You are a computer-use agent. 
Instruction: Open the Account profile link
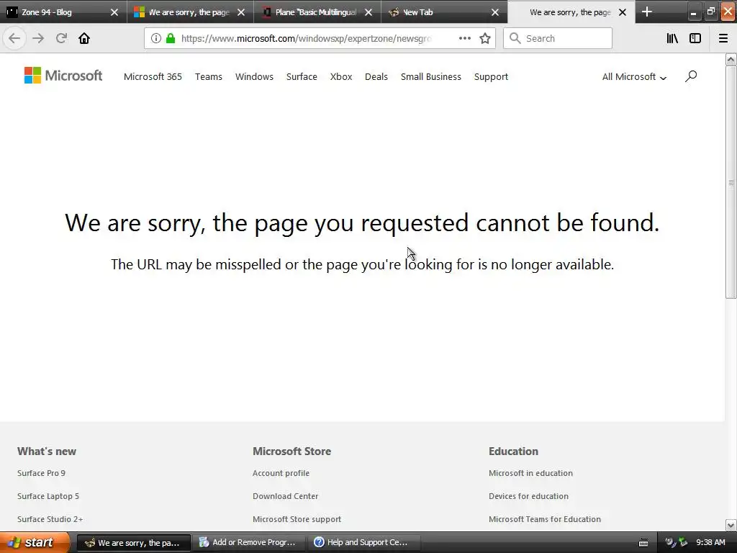click(x=281, y=473)
